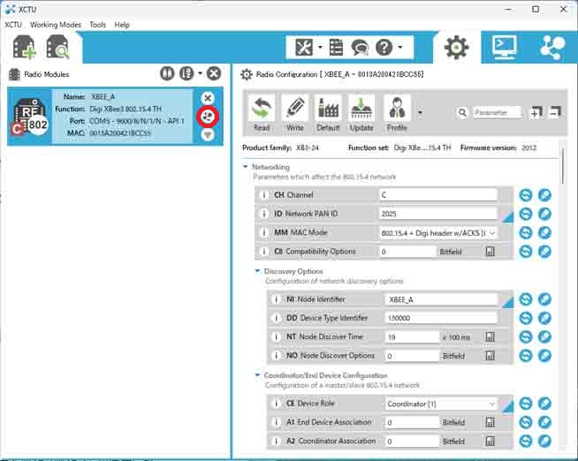
Task: Edit the NI Node Identifier field
Action: click(441, 299)
